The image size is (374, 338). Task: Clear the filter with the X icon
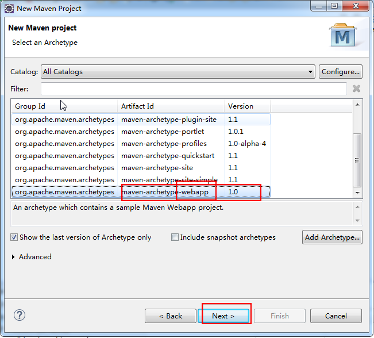356,89
